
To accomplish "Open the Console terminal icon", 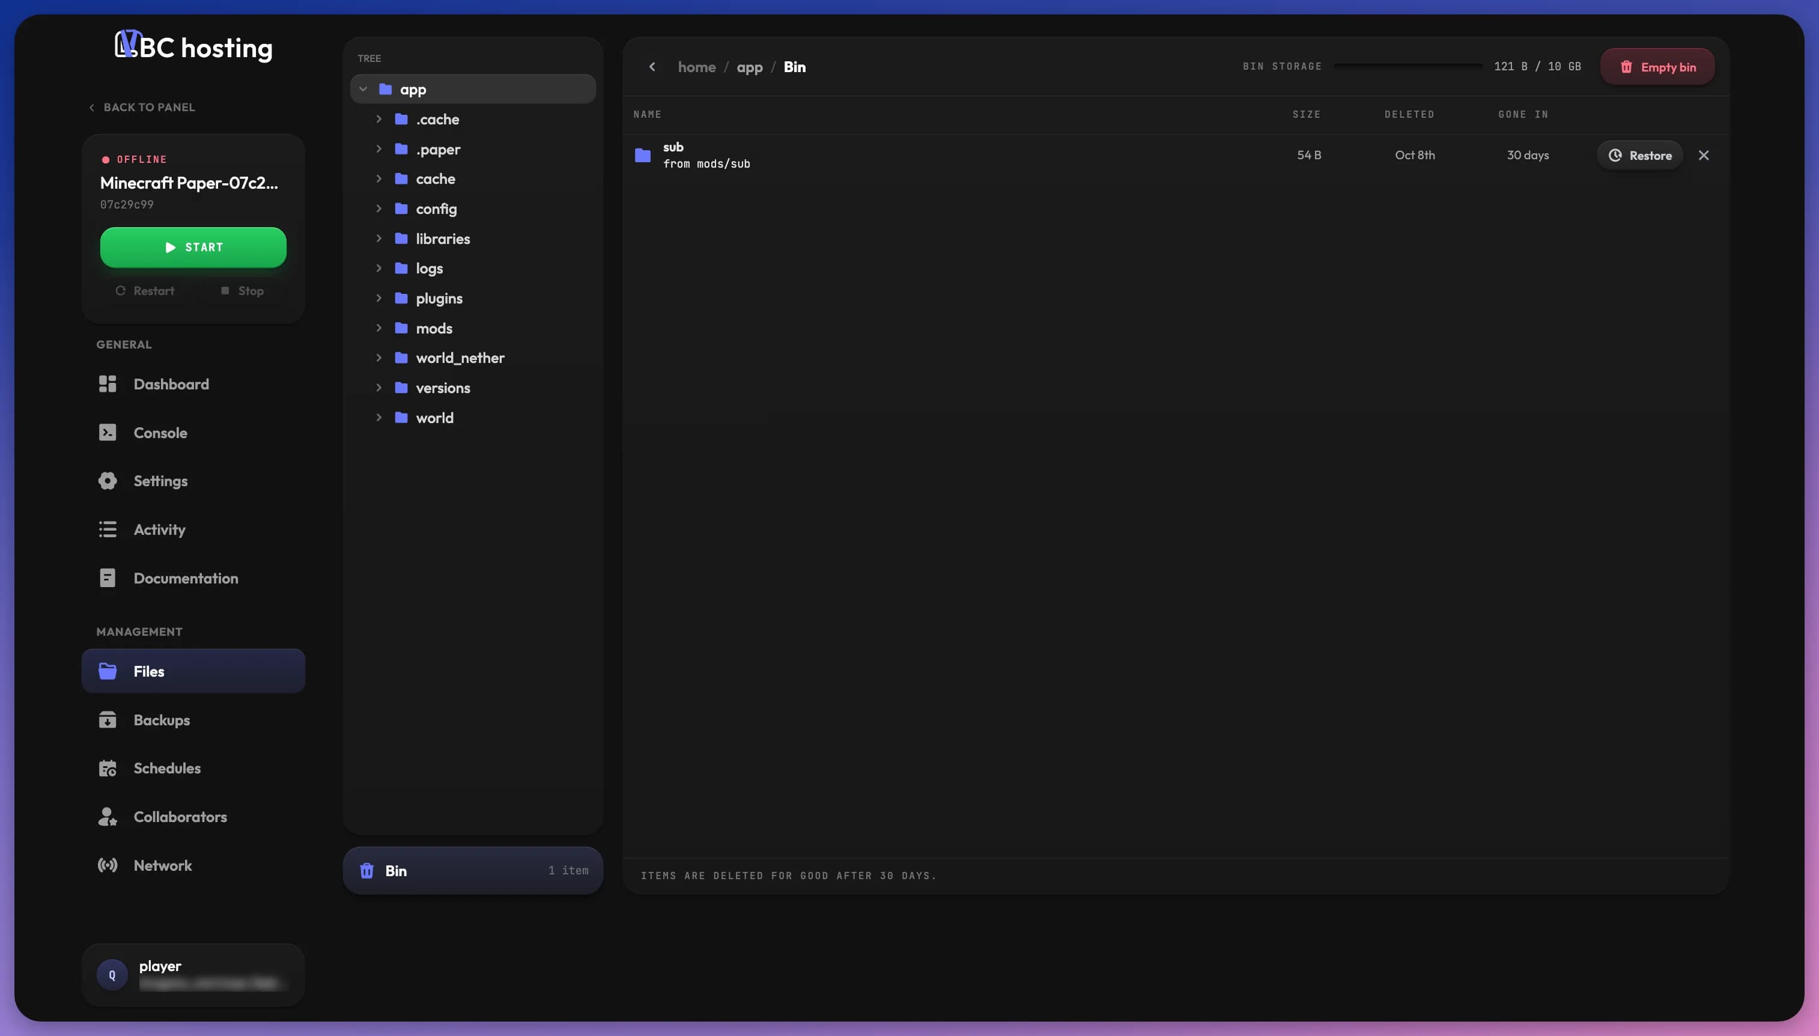I will 108,433.
